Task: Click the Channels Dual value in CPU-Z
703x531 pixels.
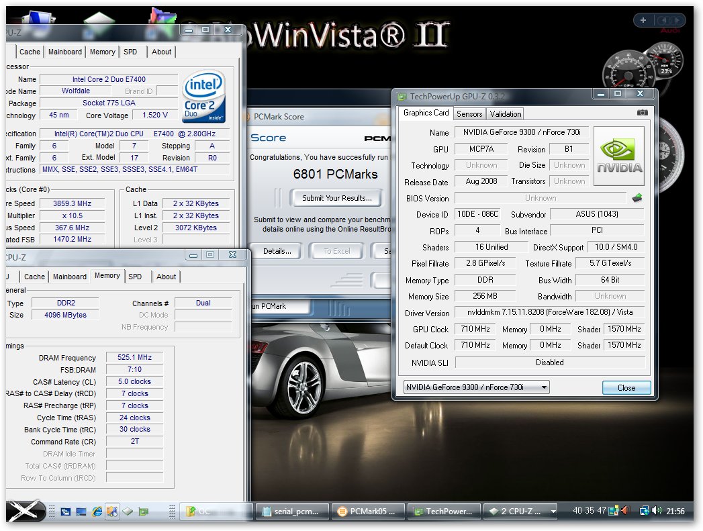Action: (203, 303)
